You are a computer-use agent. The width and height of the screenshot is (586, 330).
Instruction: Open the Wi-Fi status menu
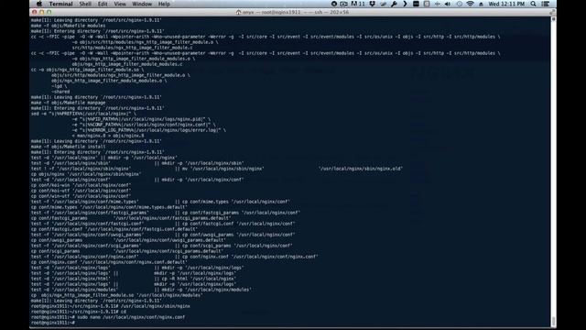tap(470, 4)
